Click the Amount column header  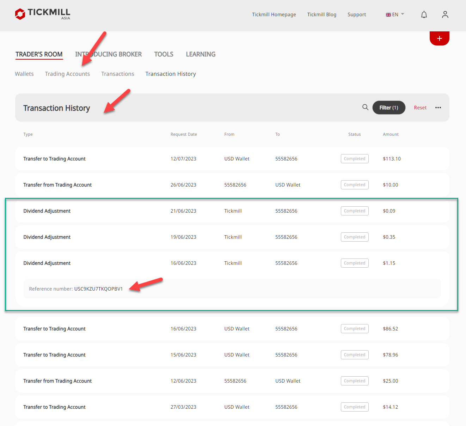pos(391,134)
